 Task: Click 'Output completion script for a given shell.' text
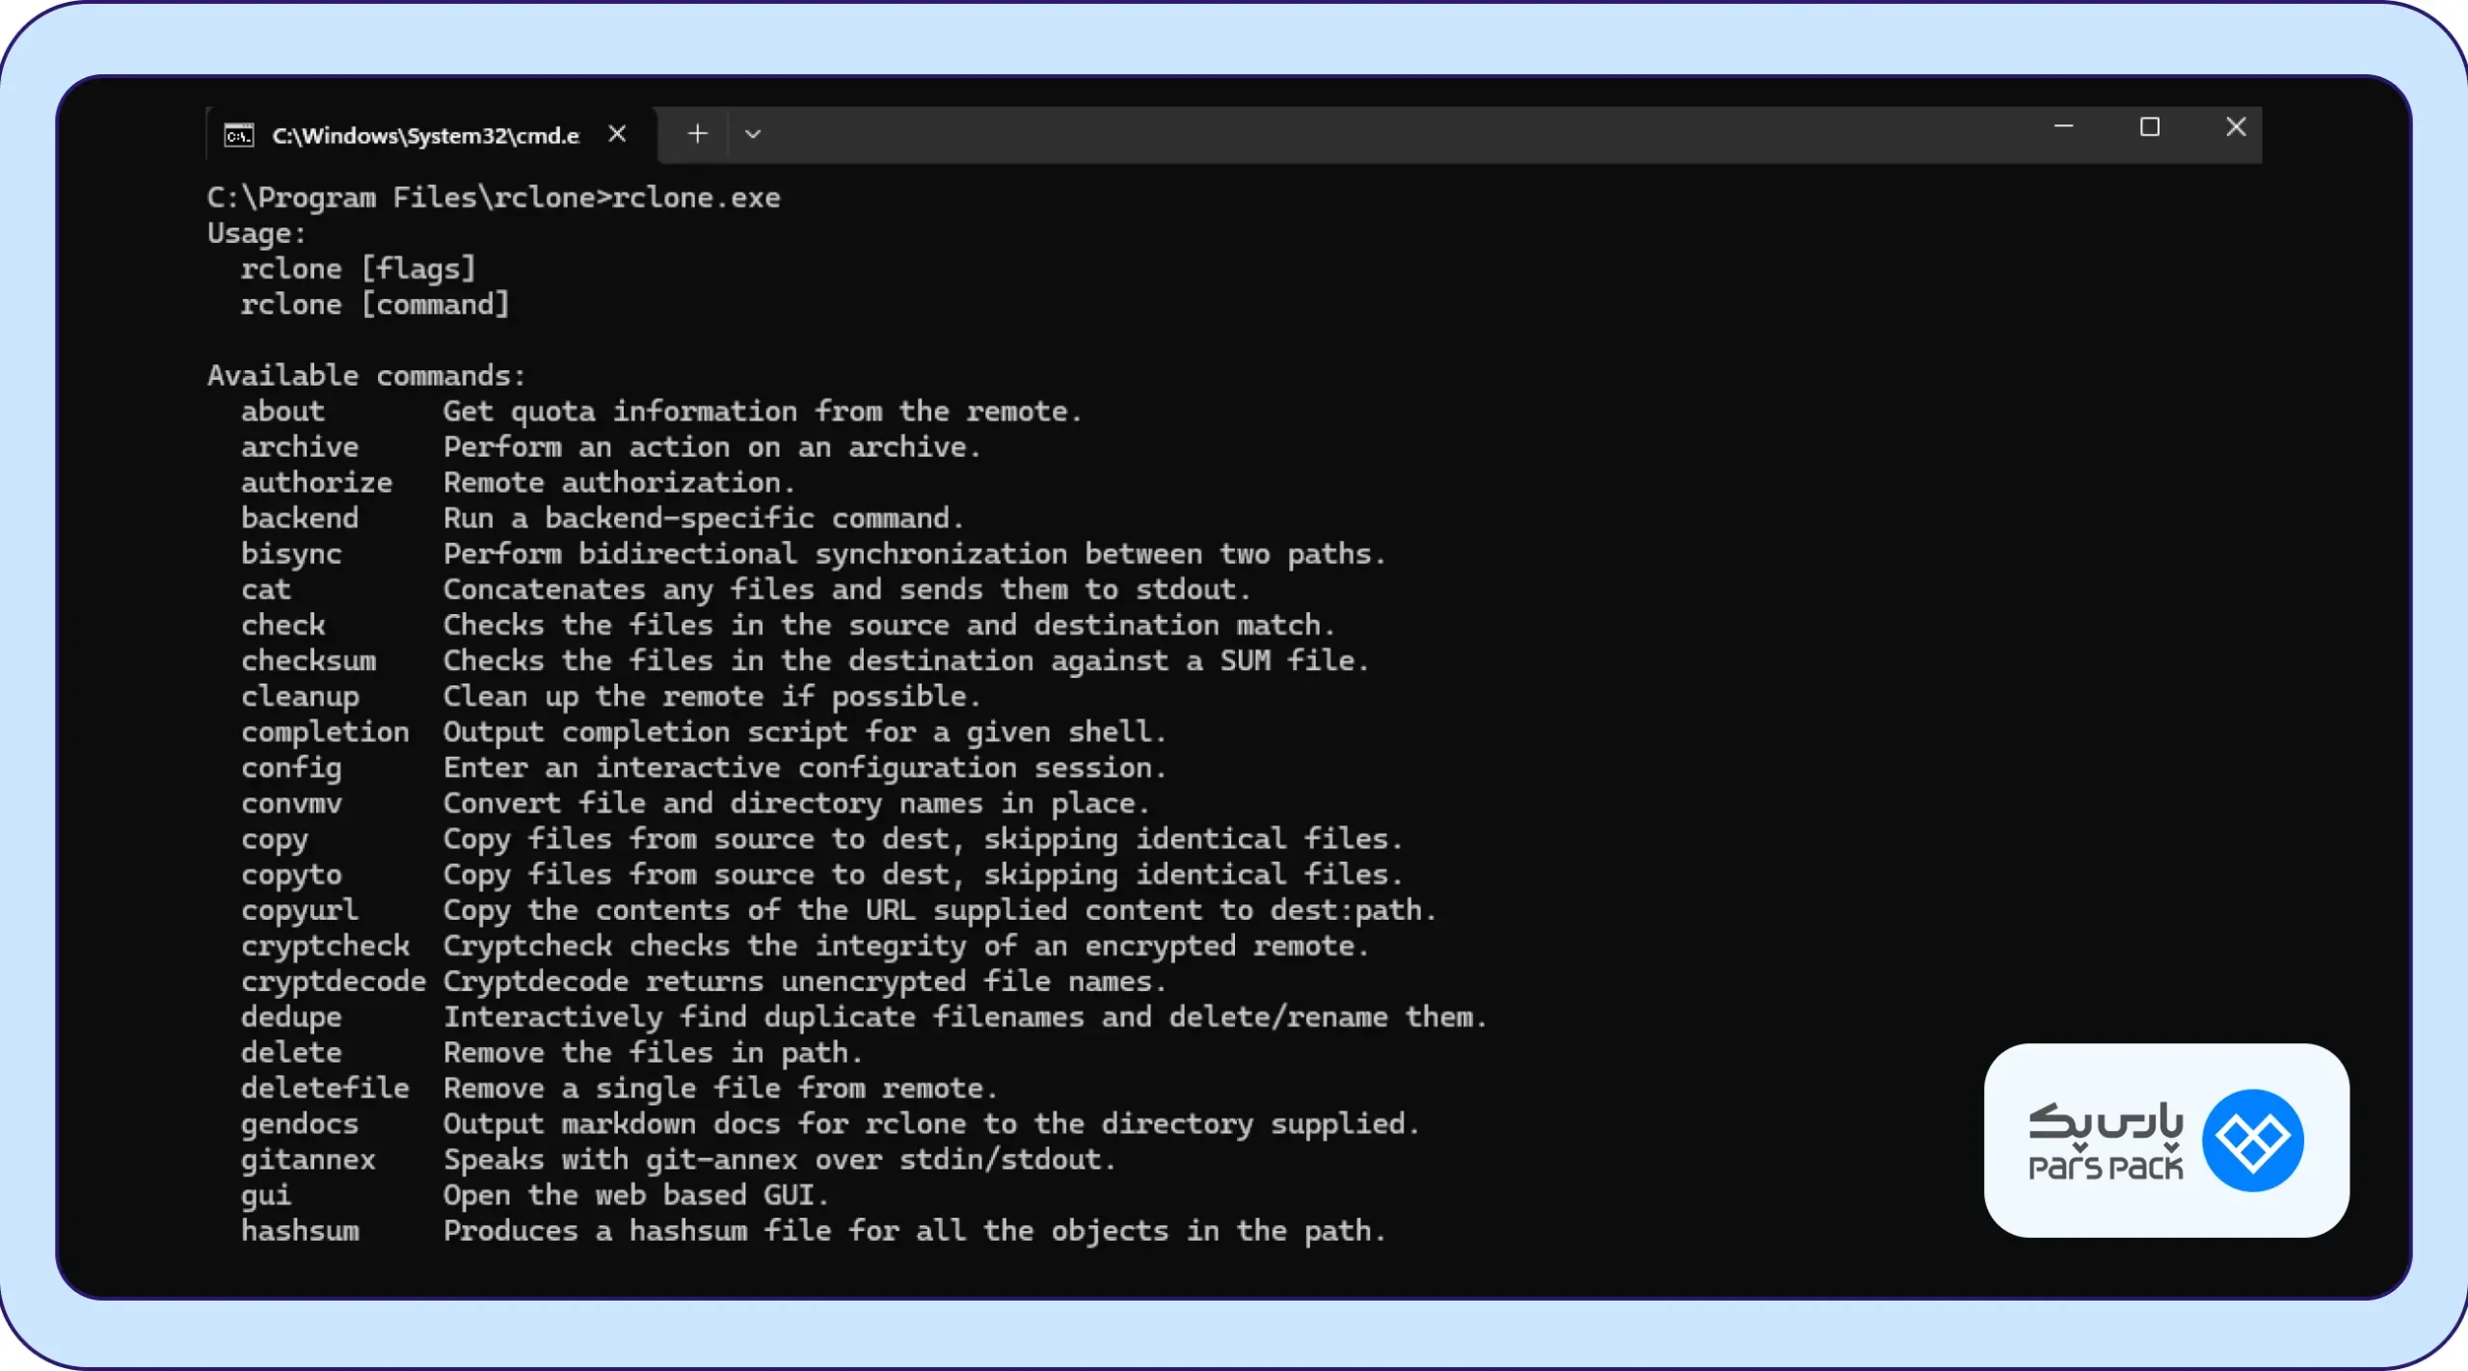click(805, 733)
